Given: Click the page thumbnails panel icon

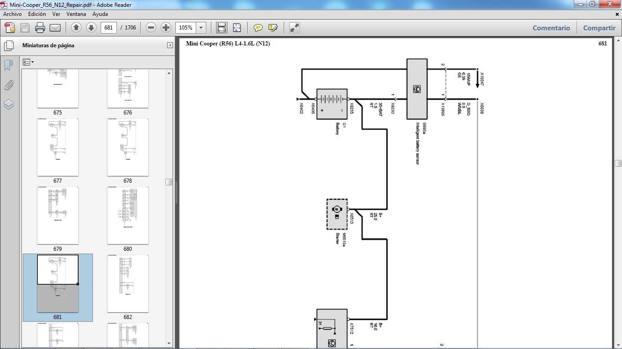Looking at the screenshot, I should 9,45.
